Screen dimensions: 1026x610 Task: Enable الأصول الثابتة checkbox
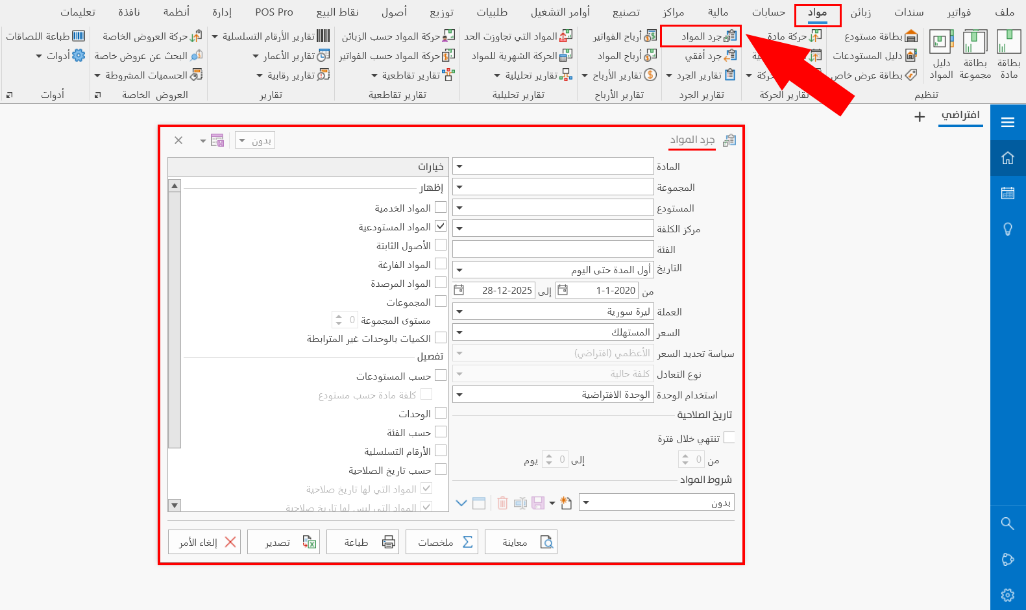pos(441,245)
